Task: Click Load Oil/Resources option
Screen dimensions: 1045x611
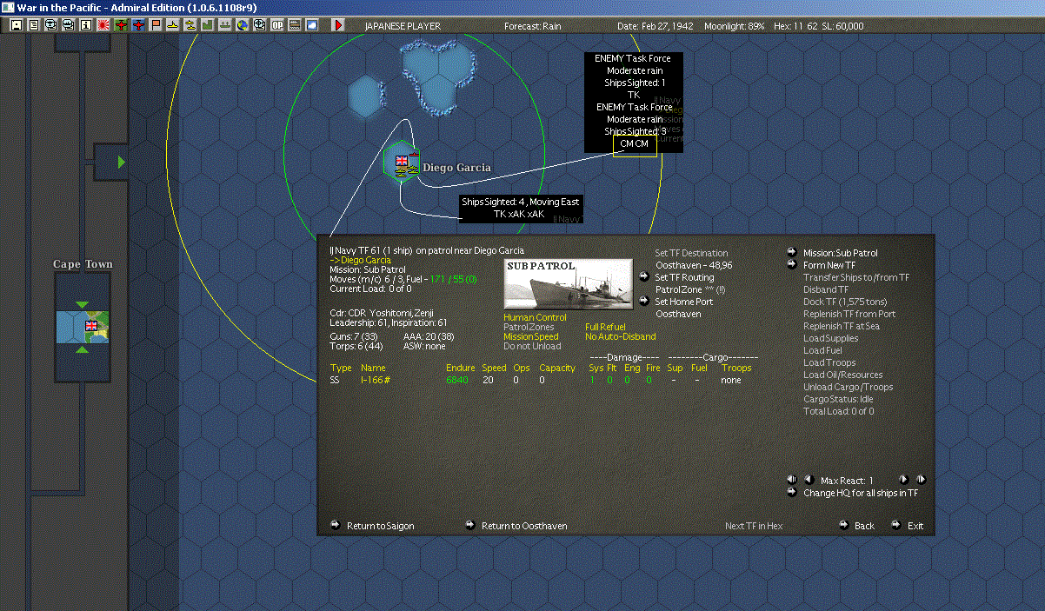Action: pyautogui.click(x=842, y=375)
